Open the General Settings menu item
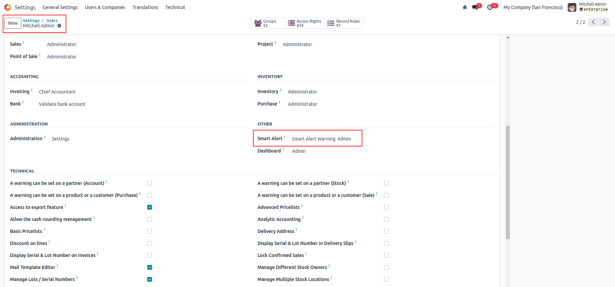Screen dimensions: 615x287 pos(60,7)
